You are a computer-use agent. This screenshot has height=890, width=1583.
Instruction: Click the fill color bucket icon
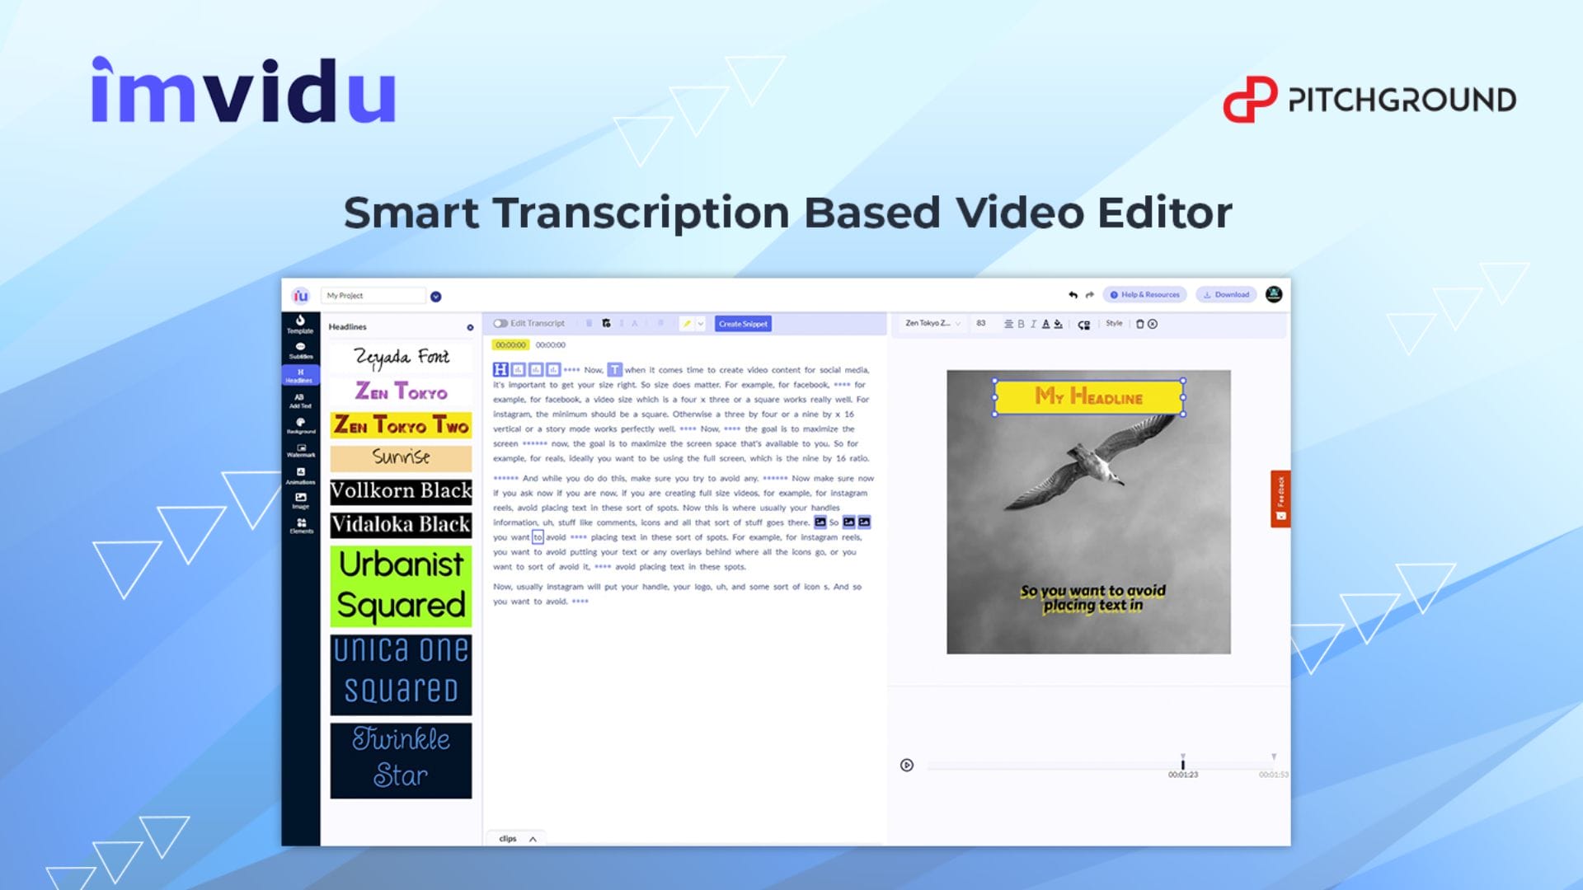1058,324
